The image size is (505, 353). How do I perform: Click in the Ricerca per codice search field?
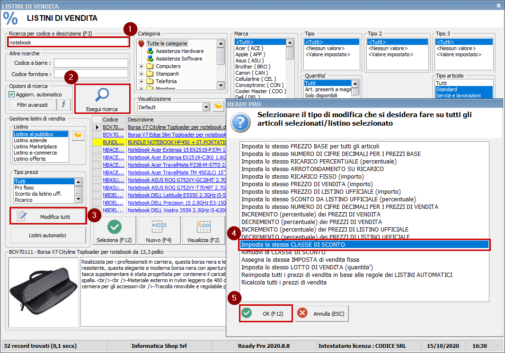[68, 43]
